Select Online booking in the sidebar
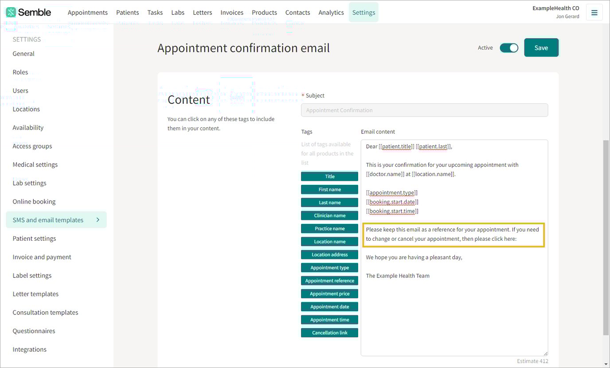The image size is (610, 368). [x=34, y=201]
